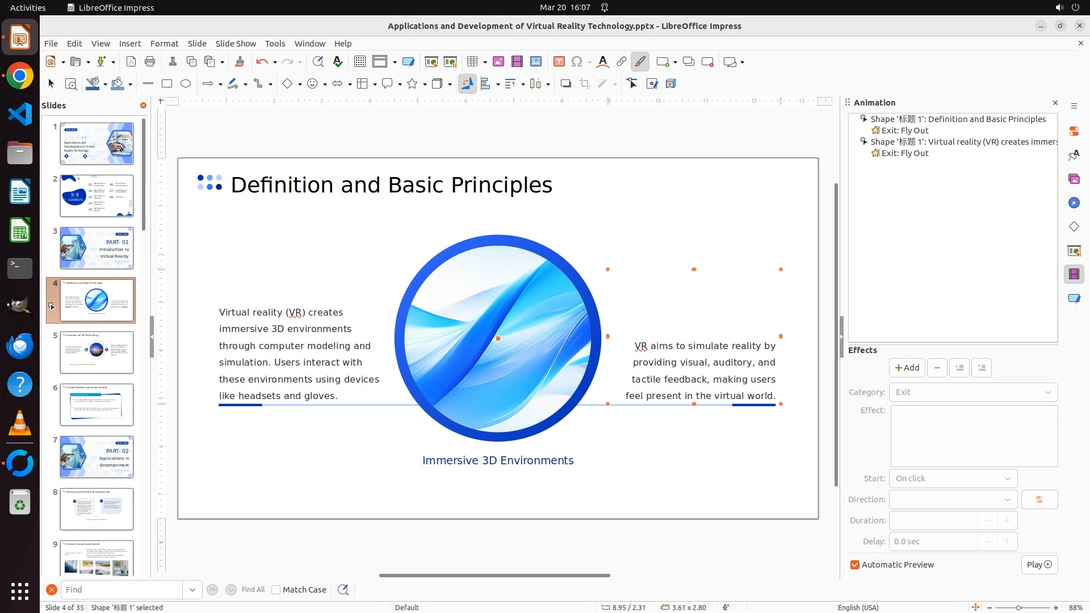Viewport: 1090px width, 613px height.
Task: Select the Rectangle shape tool
Action: [x=167, y=84]
